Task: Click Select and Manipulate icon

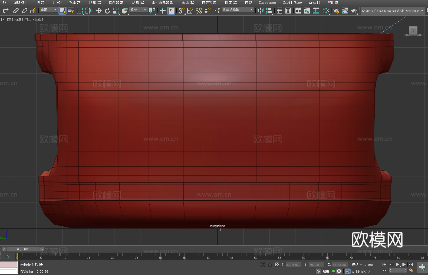Action: (x=163, y=11)
